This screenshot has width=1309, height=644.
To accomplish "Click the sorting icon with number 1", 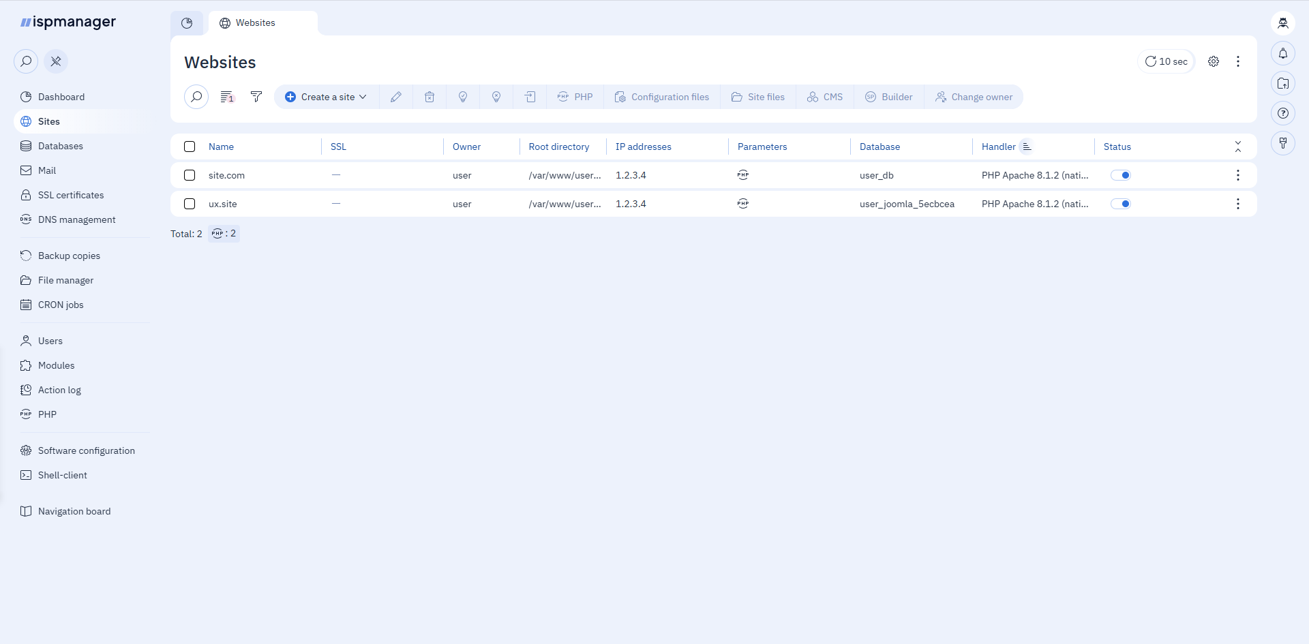I will (227, 97).
